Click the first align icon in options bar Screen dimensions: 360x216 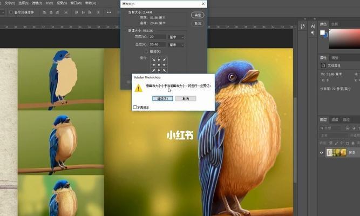[45, 12]
